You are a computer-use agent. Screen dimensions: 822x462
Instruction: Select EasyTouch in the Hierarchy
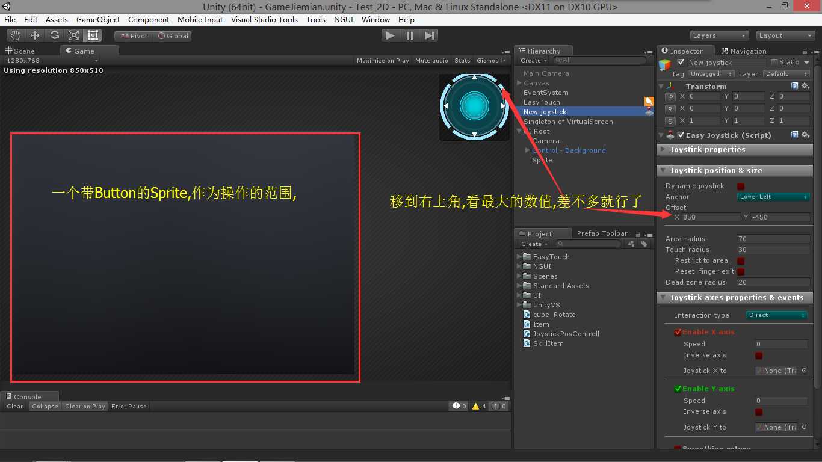[x=542, y=102]
